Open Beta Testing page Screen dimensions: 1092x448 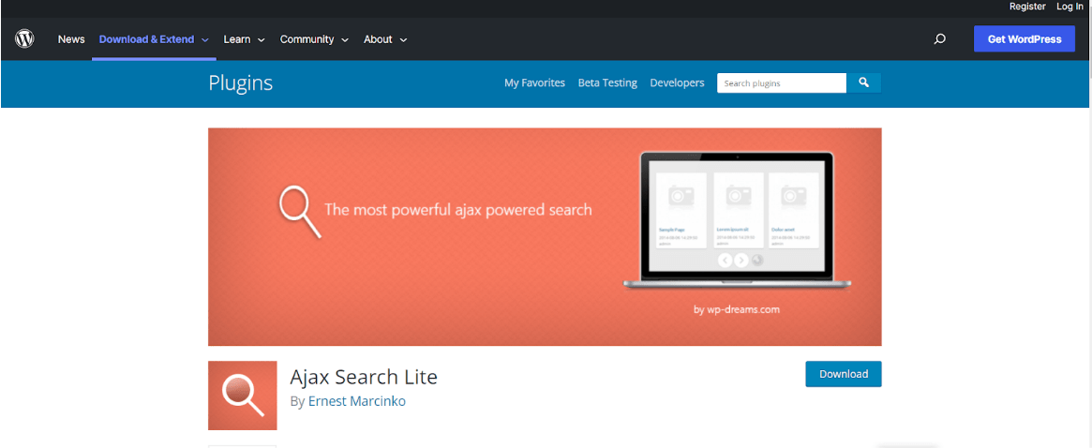pyautogui.click(x=607, y=82)
